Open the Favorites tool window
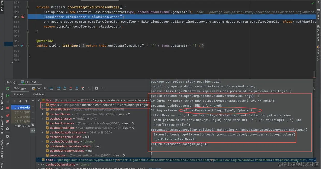Screen dimensions: 321x169 coord(2,125)
